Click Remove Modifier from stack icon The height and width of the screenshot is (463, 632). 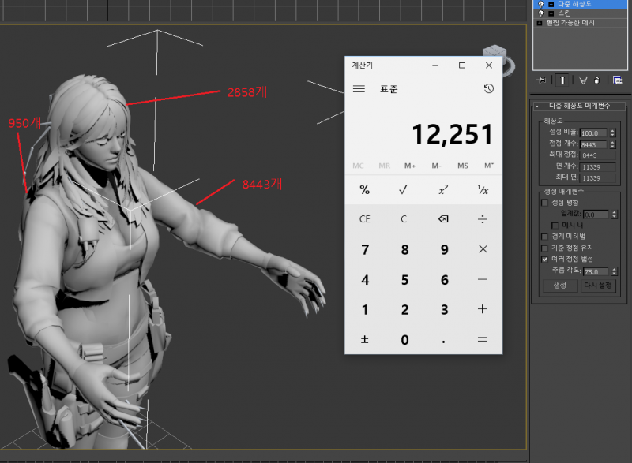[597, 80]
